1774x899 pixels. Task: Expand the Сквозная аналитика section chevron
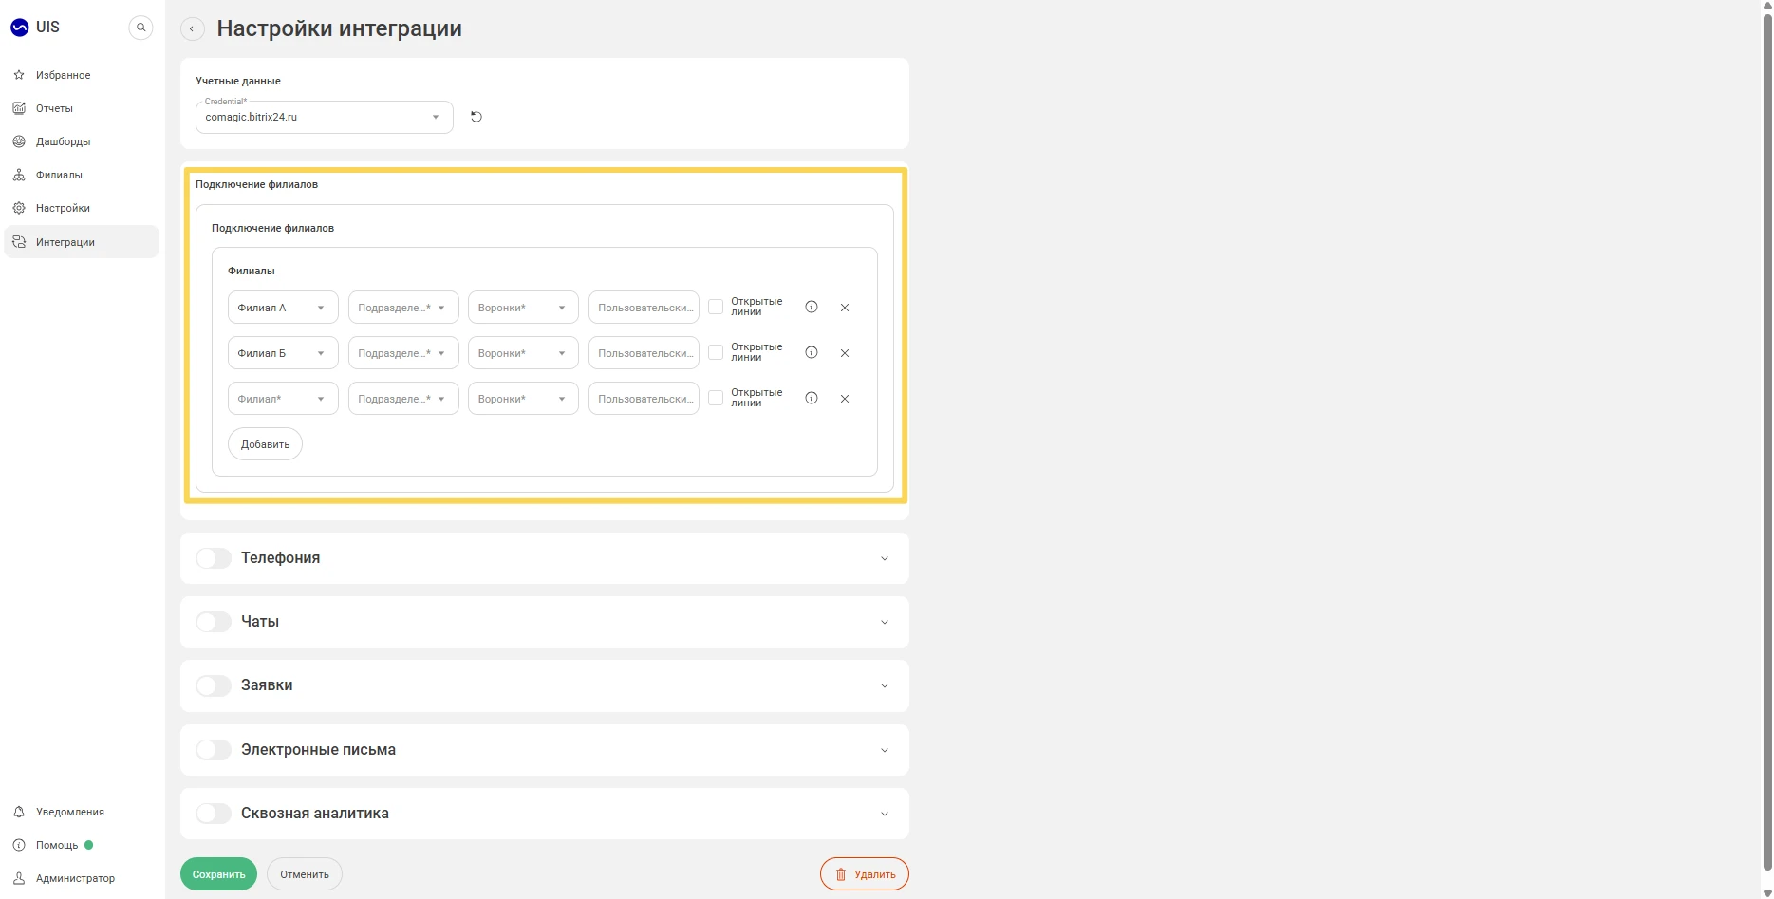885,814
